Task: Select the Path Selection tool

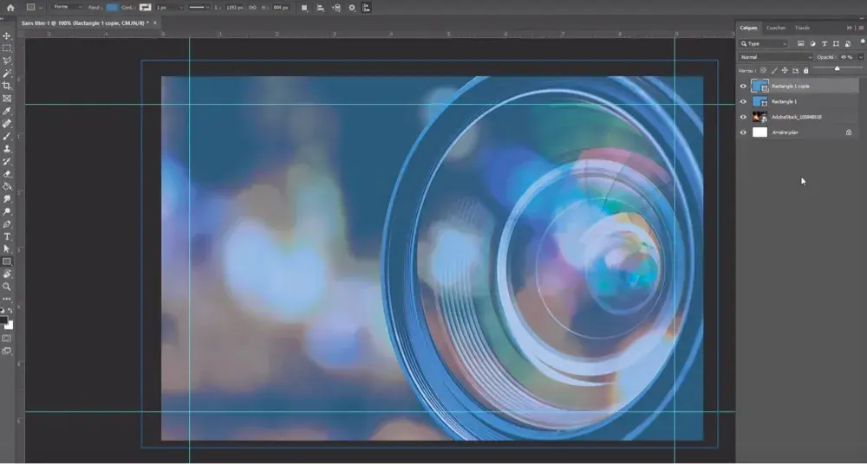Action: click(7, 249)
